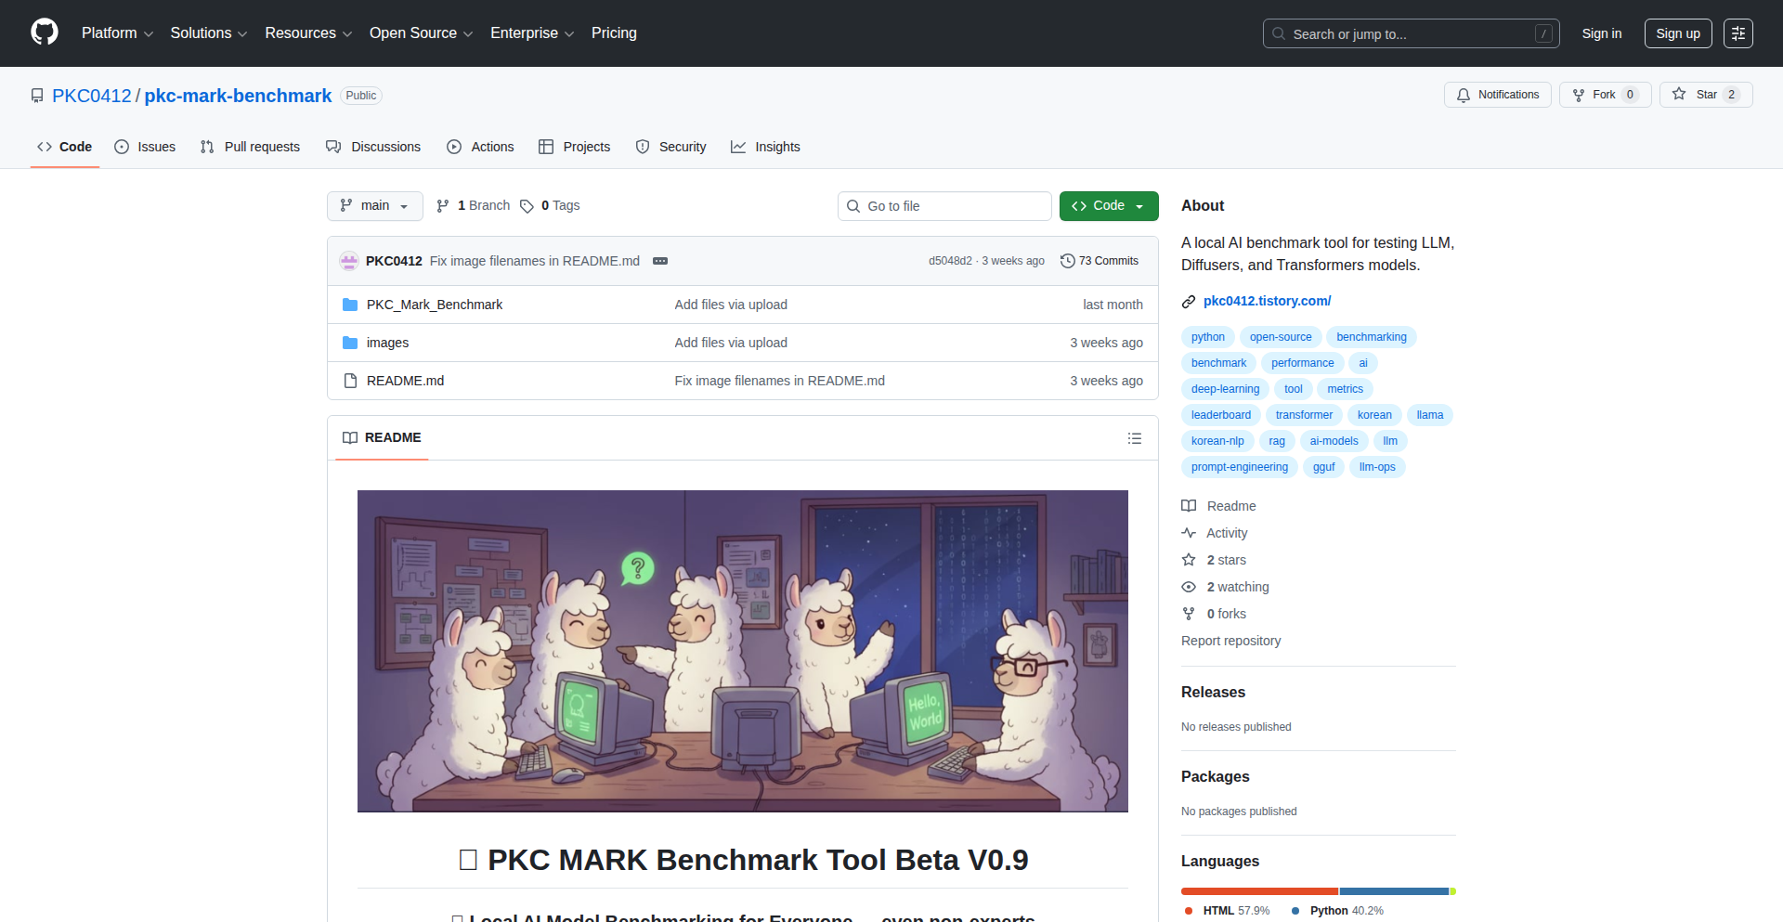
Task: Click the eye icon next to watching
Action: click(x=1189, y=587)
